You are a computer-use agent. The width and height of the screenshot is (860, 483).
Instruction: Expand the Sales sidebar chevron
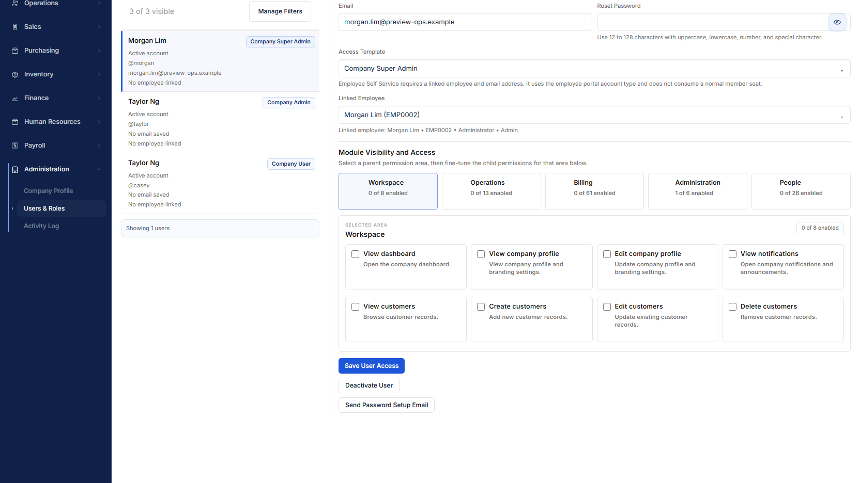(99, 27)
